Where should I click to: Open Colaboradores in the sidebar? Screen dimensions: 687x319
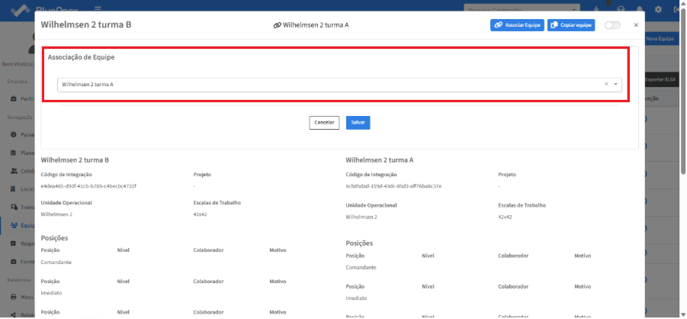tap(21, 171)
